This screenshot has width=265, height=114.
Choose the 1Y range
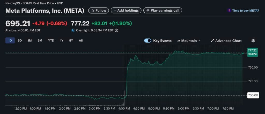[x=62, y=40]
